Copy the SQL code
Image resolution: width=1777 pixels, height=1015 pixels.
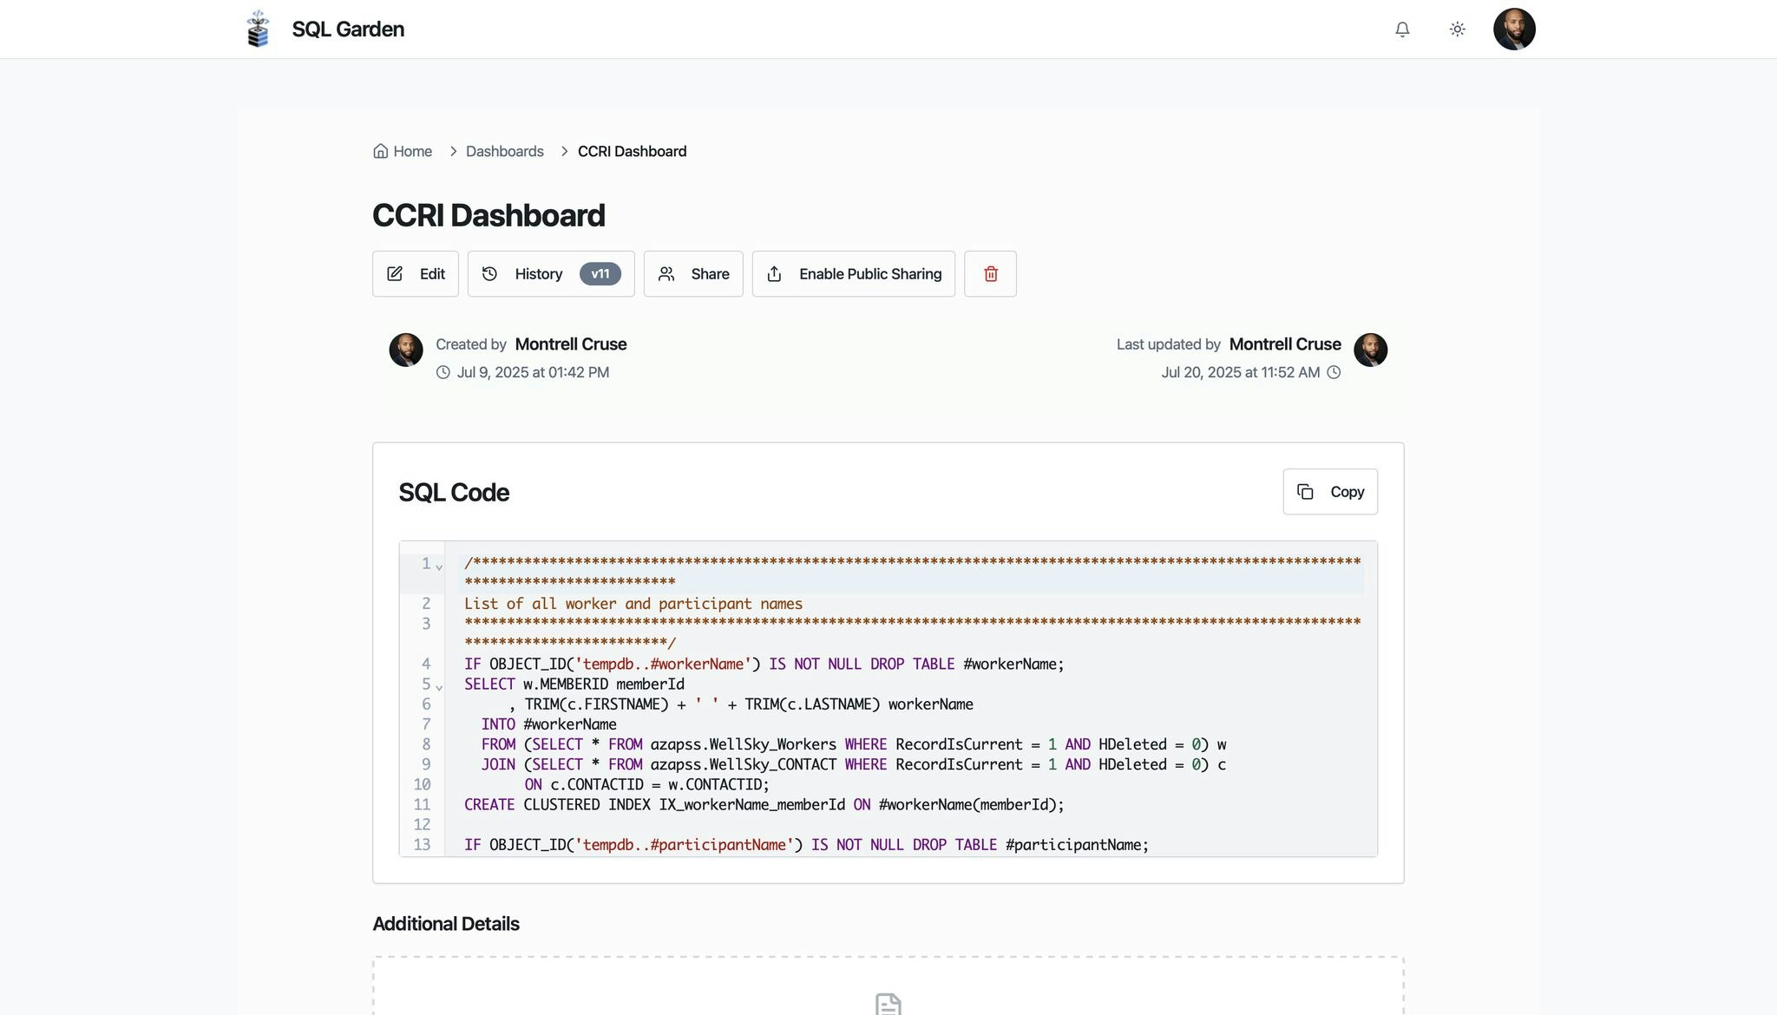1330,492
